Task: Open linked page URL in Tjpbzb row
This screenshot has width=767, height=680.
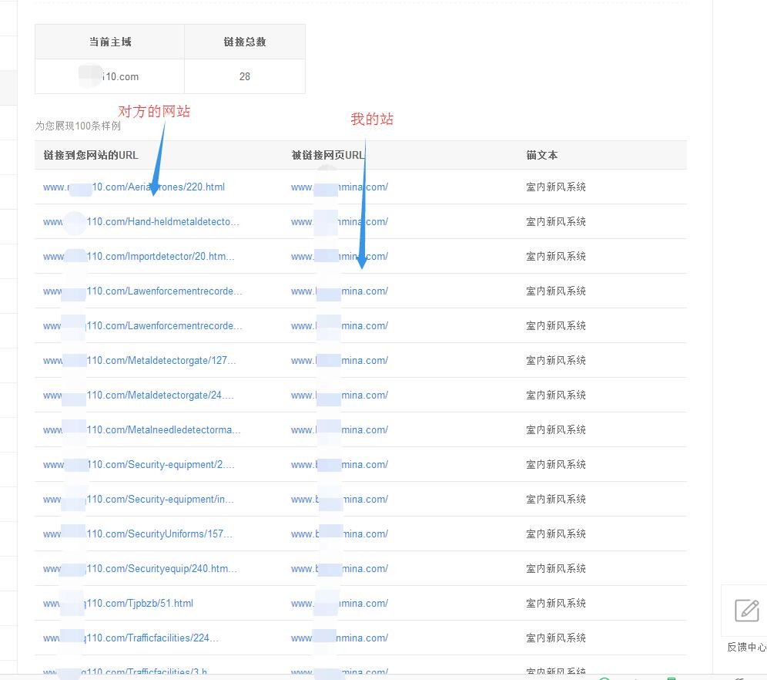Action: 340,603
